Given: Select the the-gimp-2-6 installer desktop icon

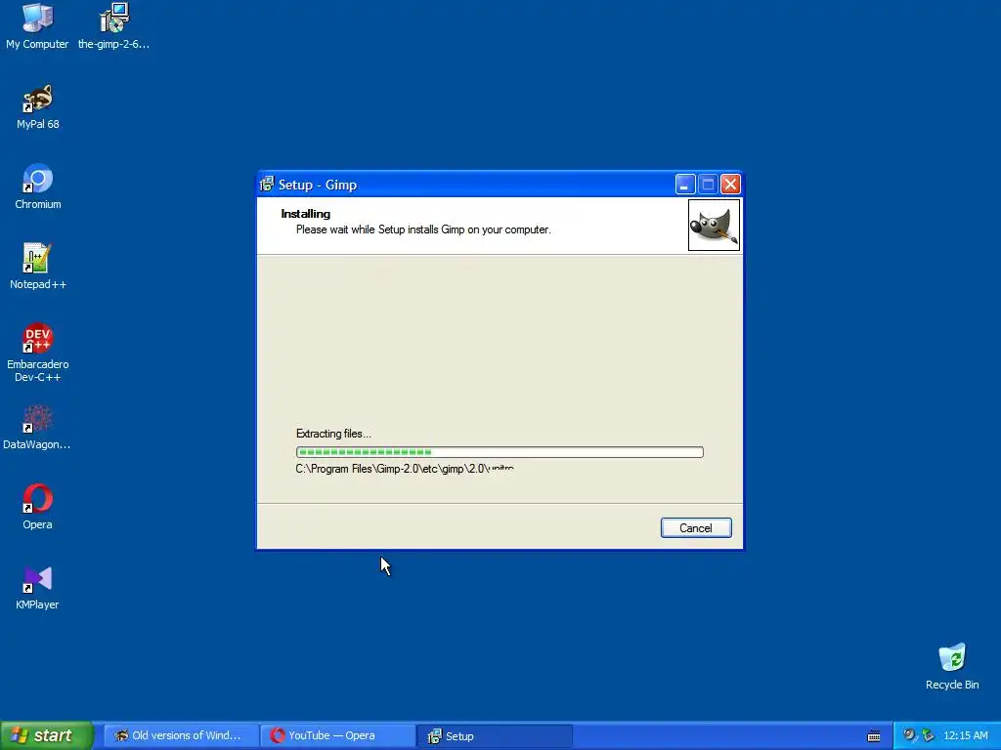Looking at the screenshot, I should pyautogui.click(x=113, y=25).
